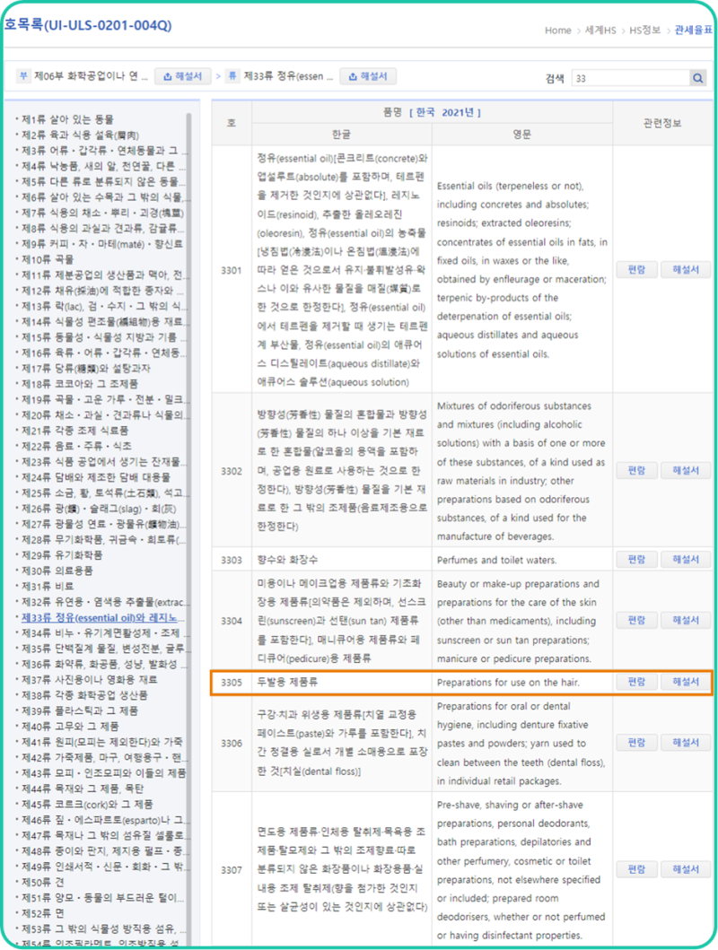Image resolution: width=718 pixels, height=950 pixels.
Task: Click 'Preparations for use on the hair.' cell
Action: coord(522,682)
